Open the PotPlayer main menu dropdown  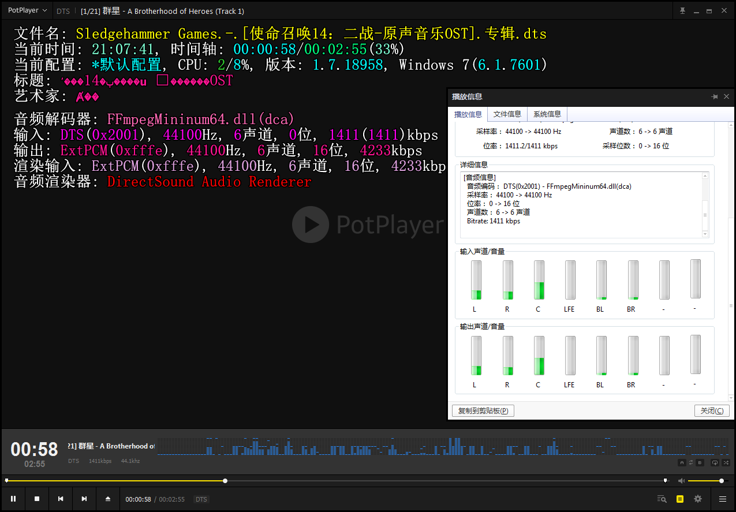click(x=28, y=10)
